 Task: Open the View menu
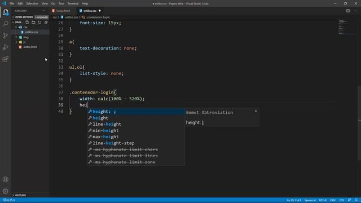[x=45, y=3]
